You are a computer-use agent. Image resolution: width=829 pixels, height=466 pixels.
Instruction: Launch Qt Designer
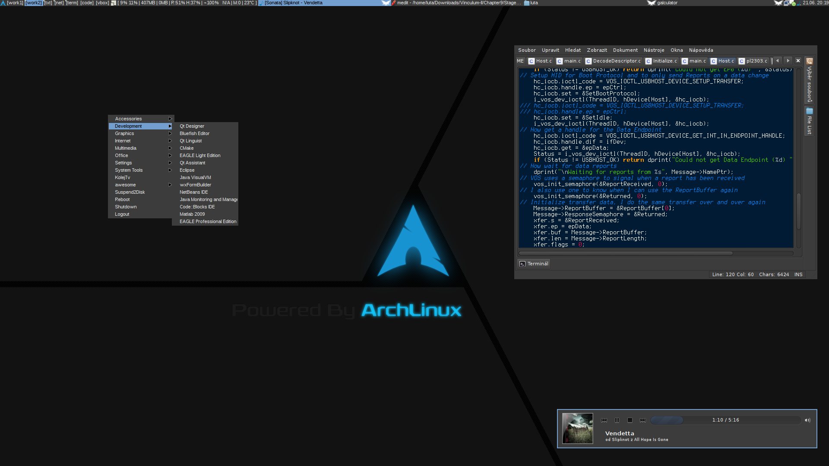click(x=205, y=126)
